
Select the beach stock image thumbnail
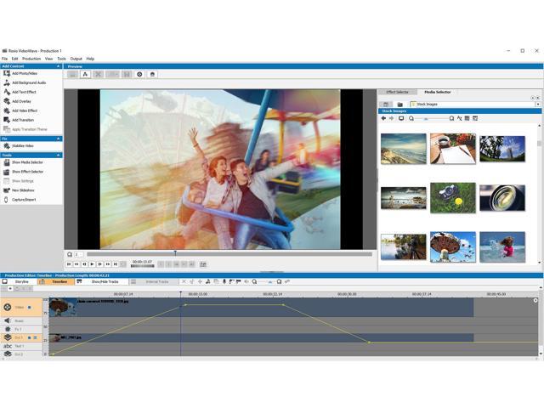tap(404, 149)
